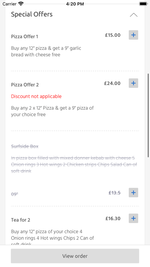This screenshot has width=150, height=267.
Task: Select the Tea for 2 title
Action: [21, 220]
